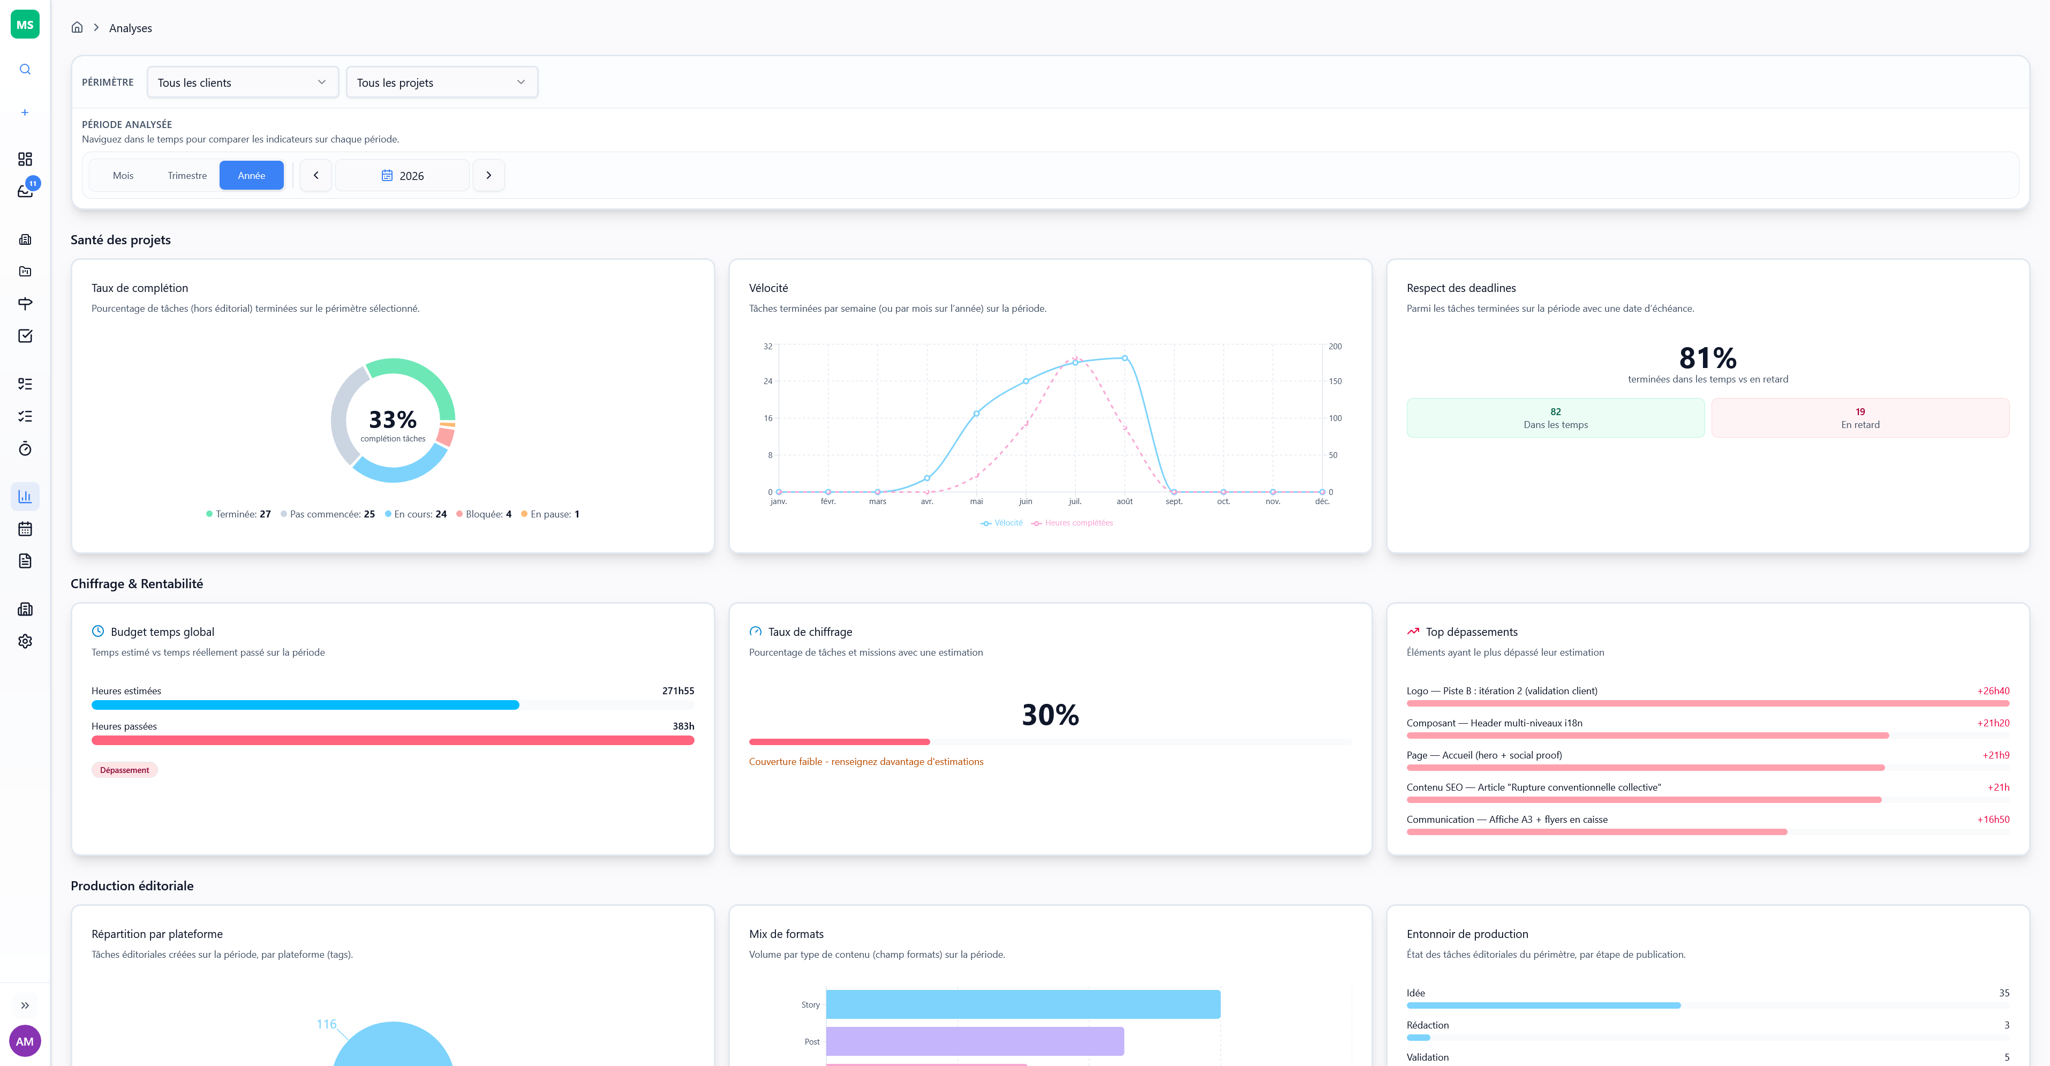
Task: Click the 82 Dans les temps card
Action: point(1555,418)
